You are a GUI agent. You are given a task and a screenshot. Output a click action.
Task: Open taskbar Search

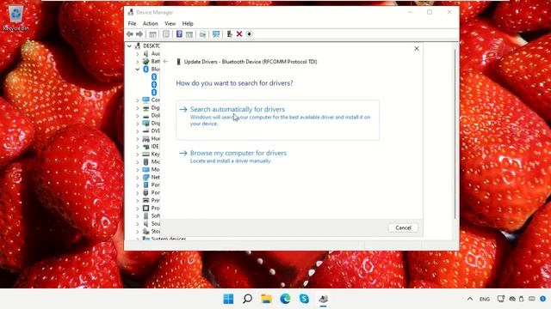coord(247,299)
